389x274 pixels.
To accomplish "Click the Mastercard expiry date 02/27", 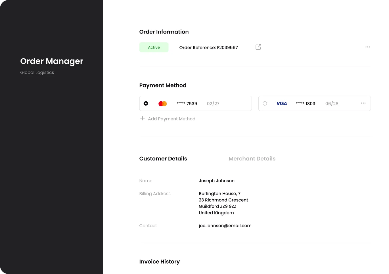I will pos(213,104).
